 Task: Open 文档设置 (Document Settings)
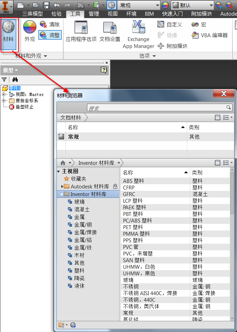tap(110, 31)
